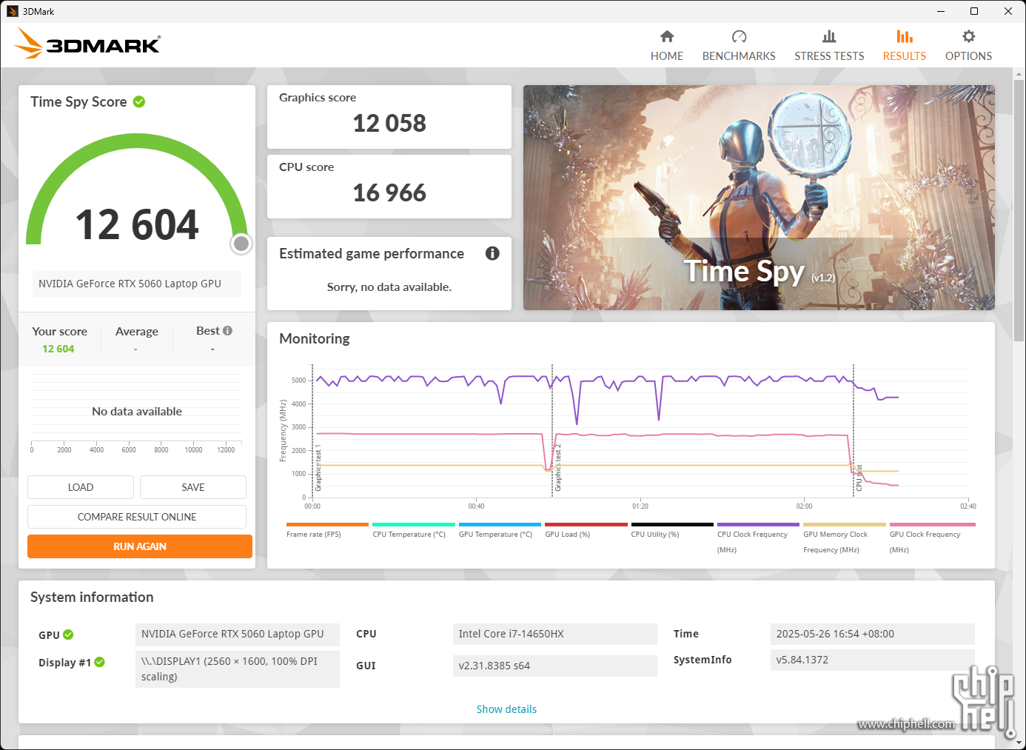1026x750 pixels.
Task: Toggle the CPU Clock Frequency legend
Action: (x=758, y=540)
